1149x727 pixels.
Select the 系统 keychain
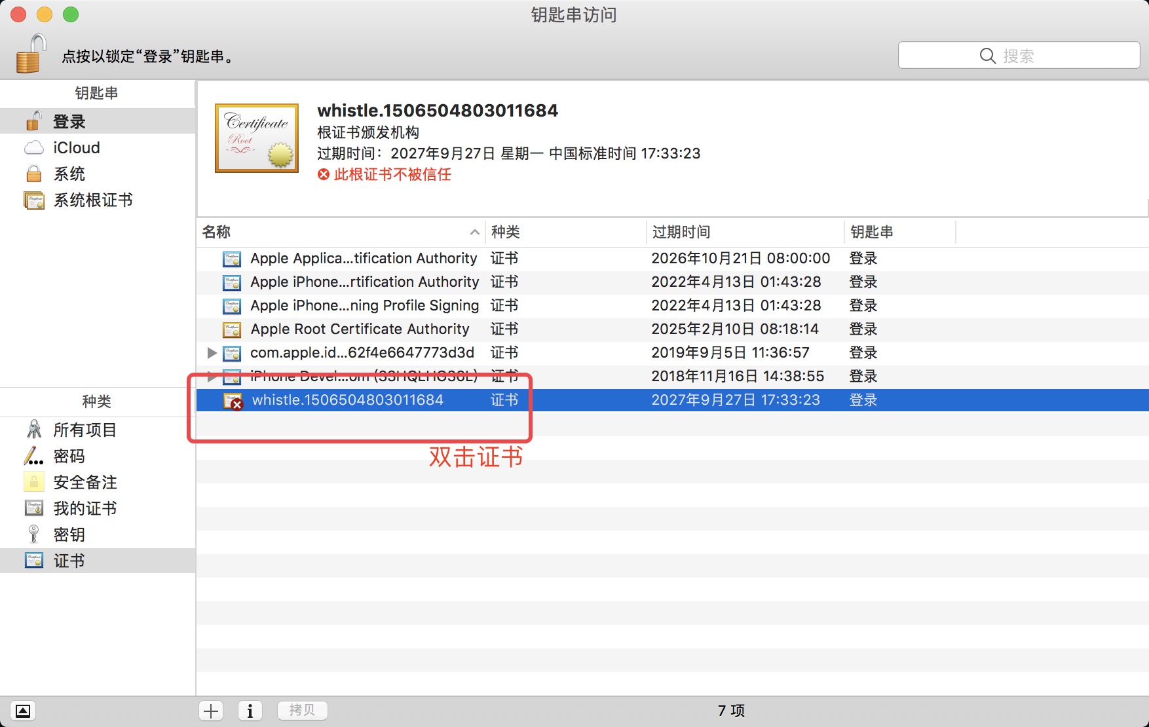98,174
